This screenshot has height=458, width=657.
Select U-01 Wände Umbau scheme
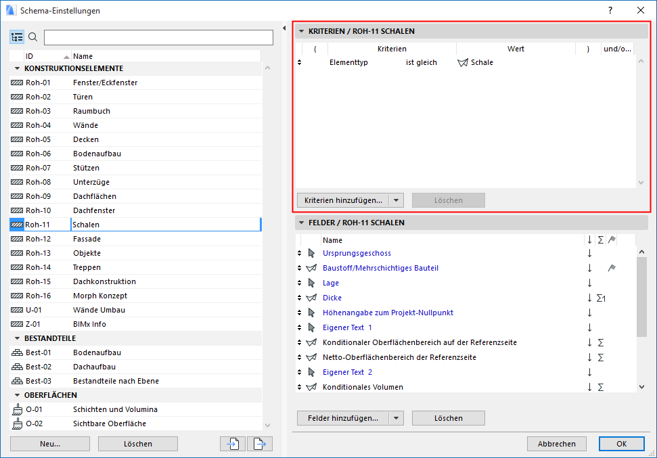pyautogui.click(x=135, y=310)
